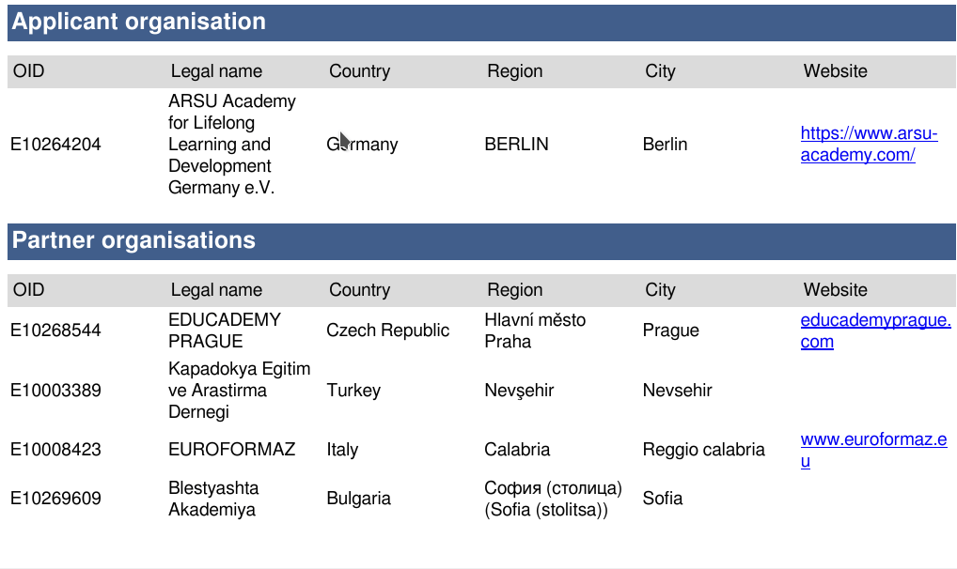Click the Blestyashta Akademiya legal name
957x569 pixels.
(x=213, y=499)
